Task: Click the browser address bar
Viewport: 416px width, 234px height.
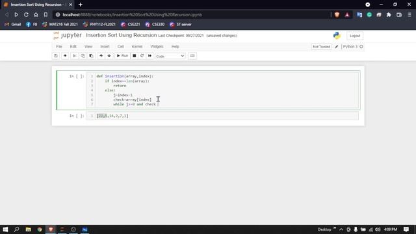Action: pos(191,15)
